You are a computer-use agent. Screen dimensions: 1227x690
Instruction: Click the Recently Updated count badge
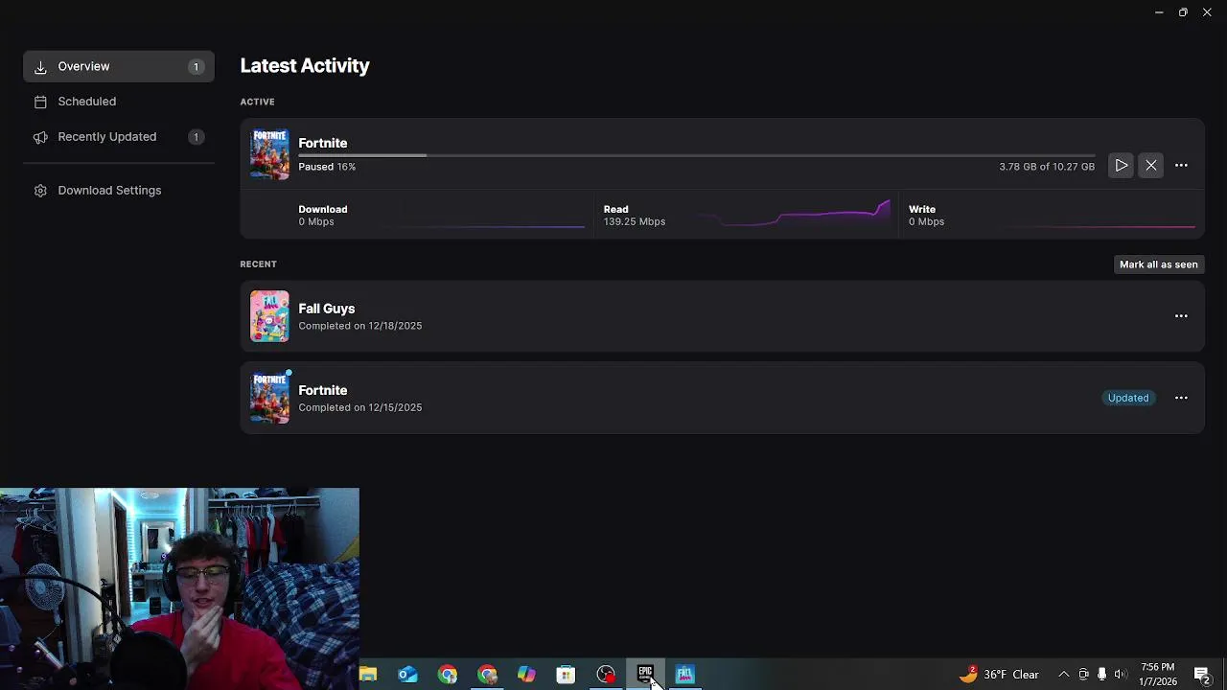coord(196,137)
